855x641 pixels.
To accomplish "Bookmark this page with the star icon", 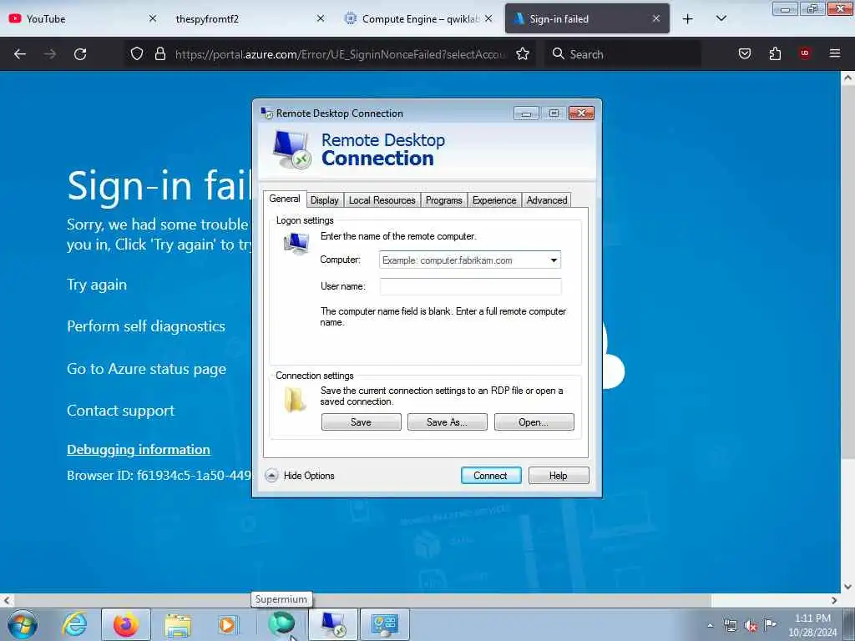I will (x=523, y=54).
